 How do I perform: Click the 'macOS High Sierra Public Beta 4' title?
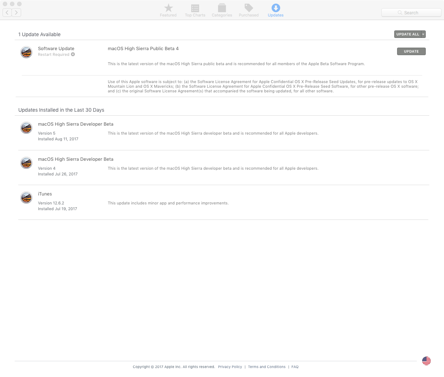coord(143,48)
